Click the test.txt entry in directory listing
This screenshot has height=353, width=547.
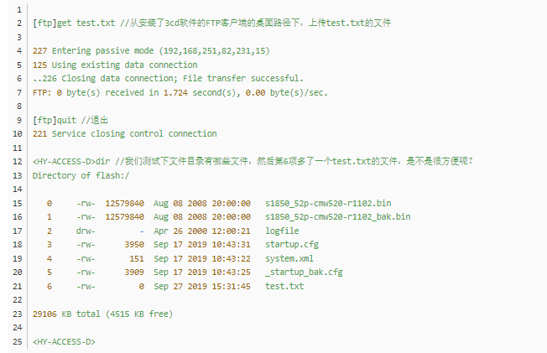pos(284,286)
